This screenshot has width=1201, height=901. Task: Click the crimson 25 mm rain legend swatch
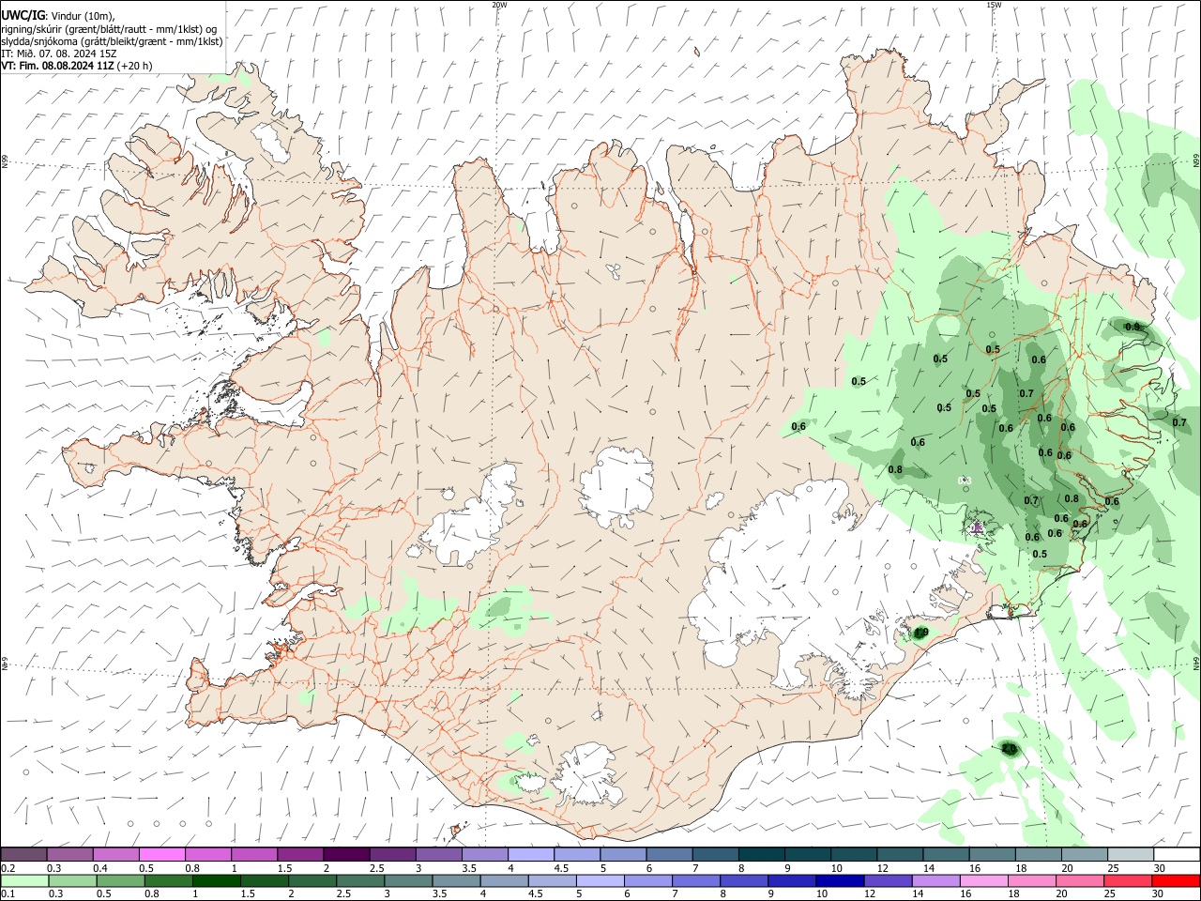click(1129, 880)
